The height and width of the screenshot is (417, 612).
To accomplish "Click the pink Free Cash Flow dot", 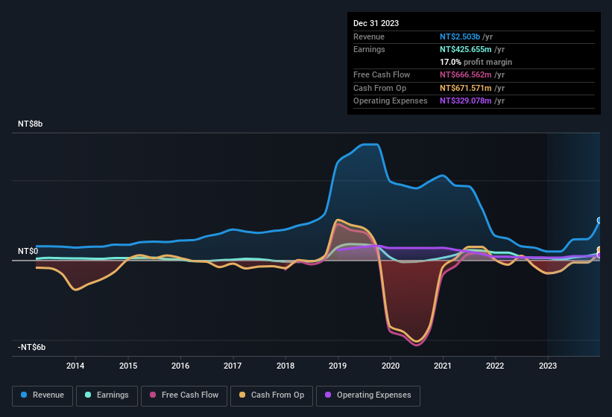I will pos(154,395).
